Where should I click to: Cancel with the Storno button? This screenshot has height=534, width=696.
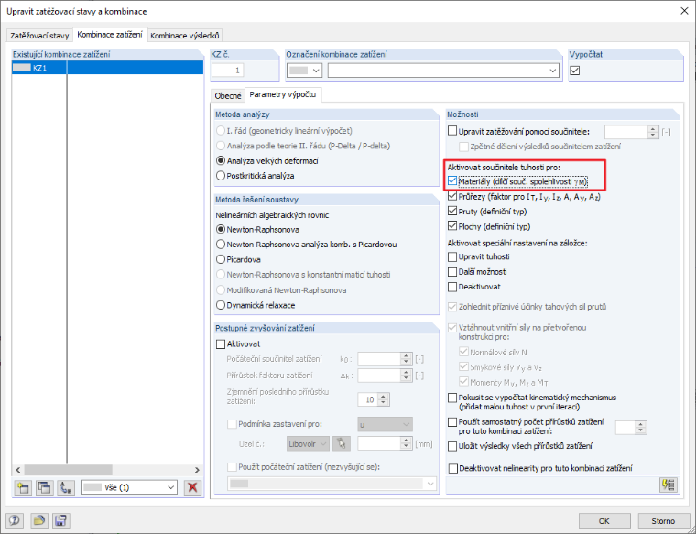[663, 520]
